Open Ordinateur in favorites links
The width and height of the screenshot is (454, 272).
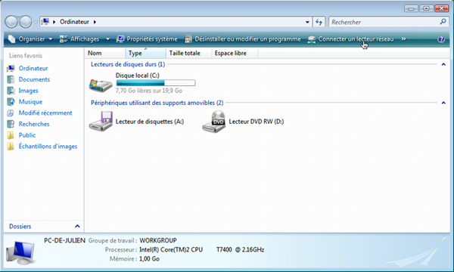33,69
